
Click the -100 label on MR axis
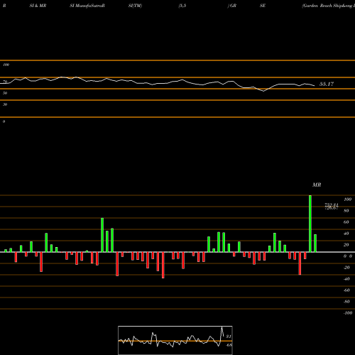tap(348, 313)
